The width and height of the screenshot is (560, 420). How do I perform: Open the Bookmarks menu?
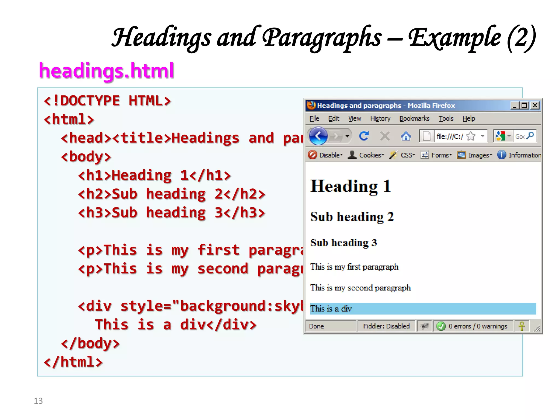tap(415, 118)
